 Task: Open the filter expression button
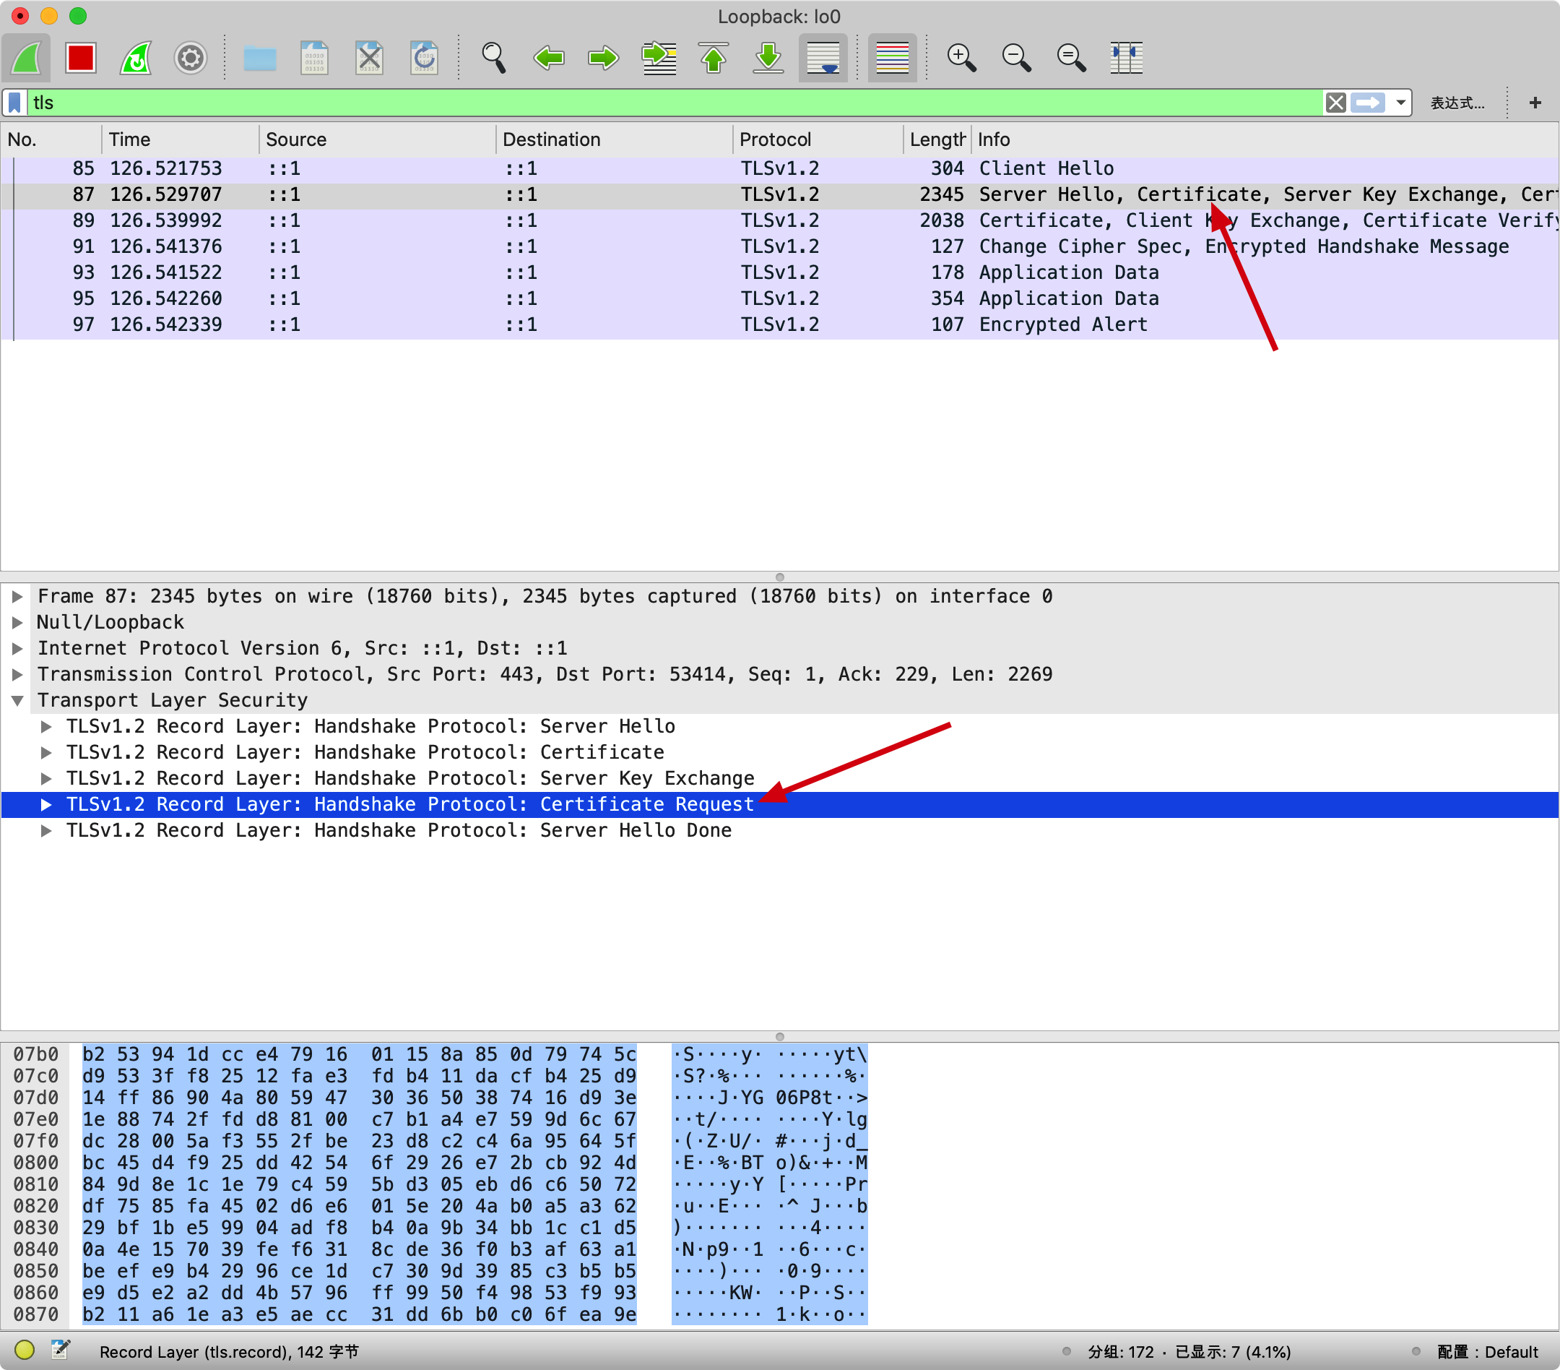(1456, 103)
